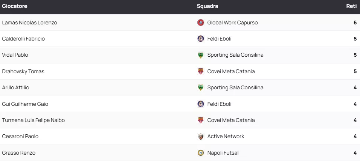Click Active Network team logo
Viewport: 360px width, 161px height.
[x=200, y=137]
